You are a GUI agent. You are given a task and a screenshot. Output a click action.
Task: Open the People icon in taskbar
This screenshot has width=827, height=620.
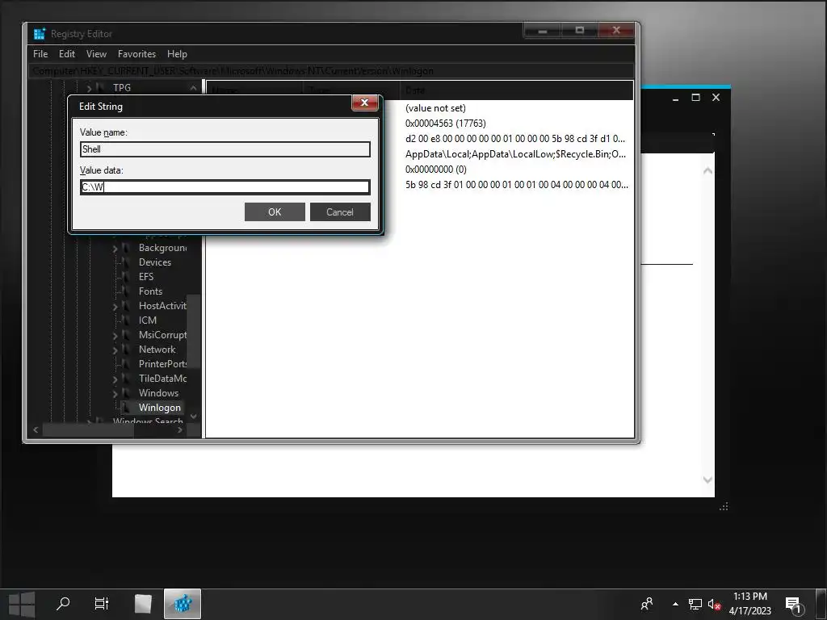tap(647, 604)
